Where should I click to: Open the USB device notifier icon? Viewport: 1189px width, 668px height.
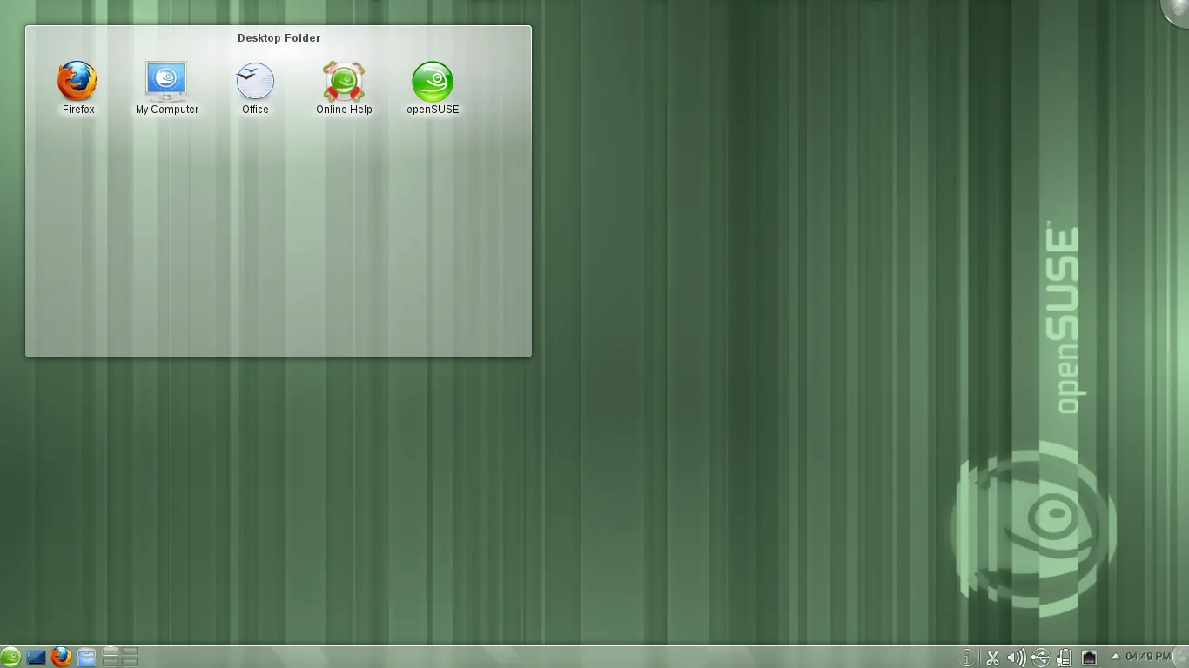coord(1041,658)
